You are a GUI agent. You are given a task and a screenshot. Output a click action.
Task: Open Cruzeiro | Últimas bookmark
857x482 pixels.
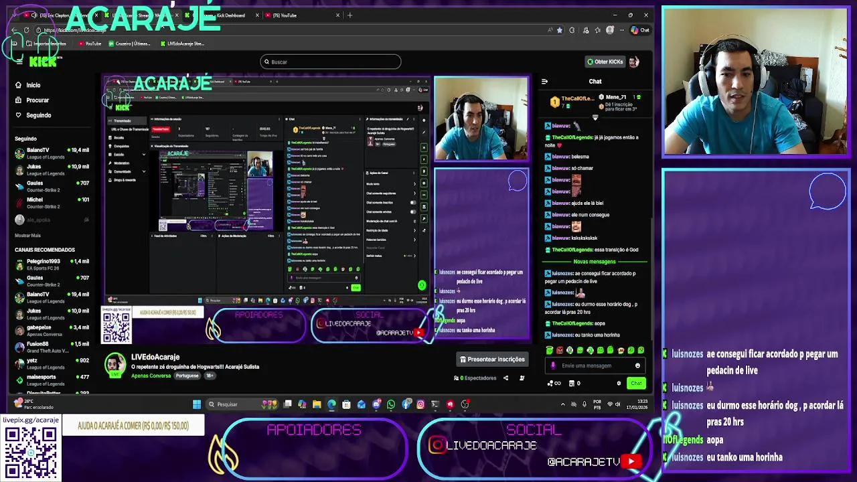pos(131,44)
